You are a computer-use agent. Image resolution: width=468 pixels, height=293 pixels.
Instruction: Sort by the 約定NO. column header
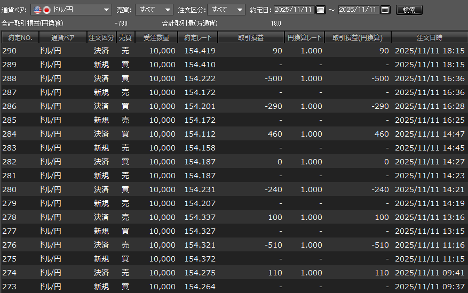point(20,38)
